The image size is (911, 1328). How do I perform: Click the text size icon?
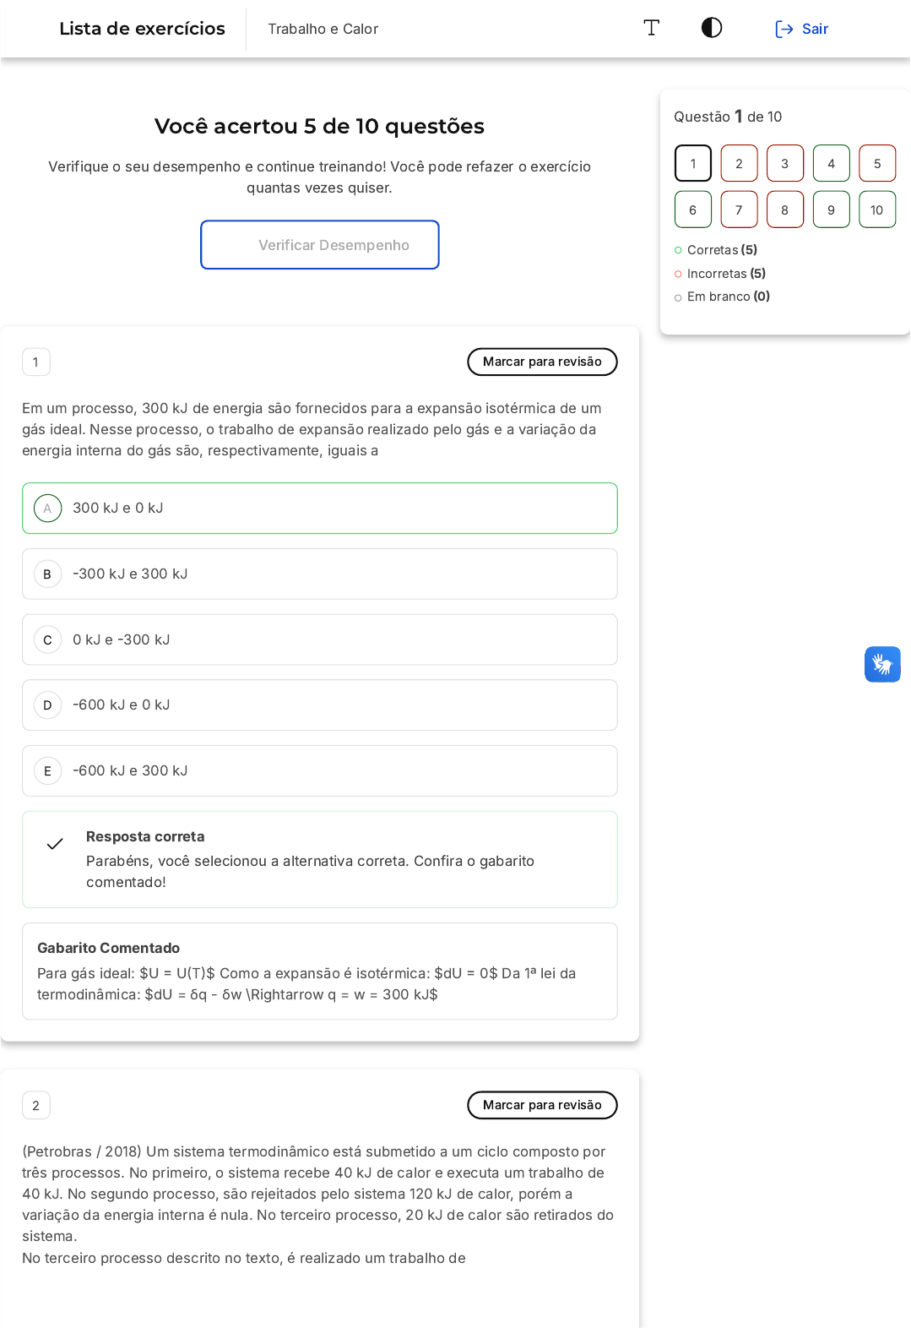pos(651,28)
